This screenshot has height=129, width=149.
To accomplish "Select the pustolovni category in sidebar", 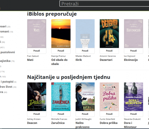I will (x=8, y=52).
